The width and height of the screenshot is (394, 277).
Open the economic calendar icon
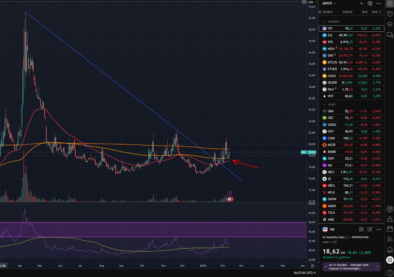[x=390, y=229]
